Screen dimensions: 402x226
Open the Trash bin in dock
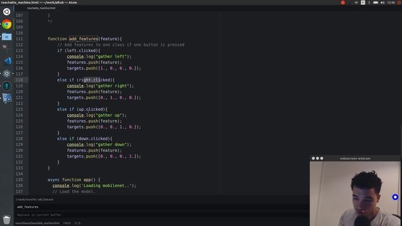click(7, 220)
